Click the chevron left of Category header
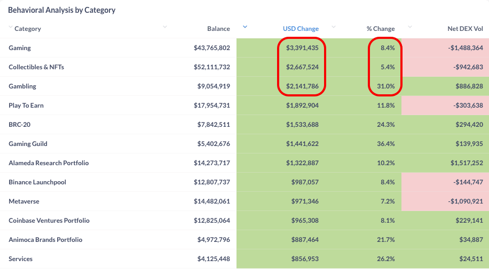489x276 pixels. pyautogui.click(x=11, y=27)
